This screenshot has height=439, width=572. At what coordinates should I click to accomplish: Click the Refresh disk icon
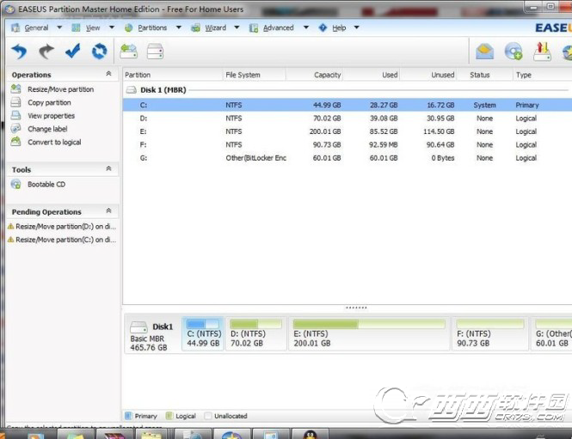(x=99, y=52)
